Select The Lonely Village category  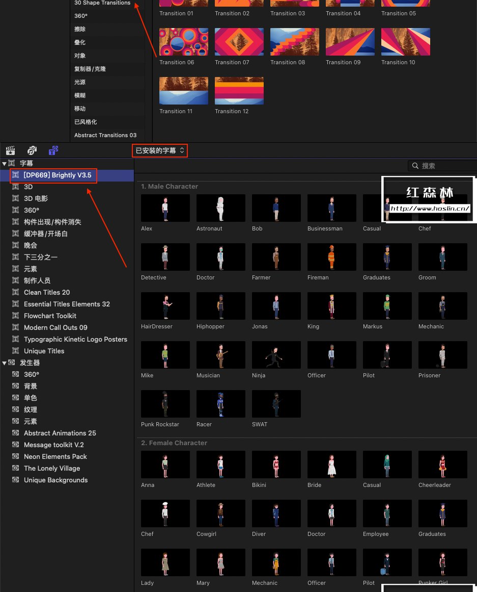(x=67, y=468)
